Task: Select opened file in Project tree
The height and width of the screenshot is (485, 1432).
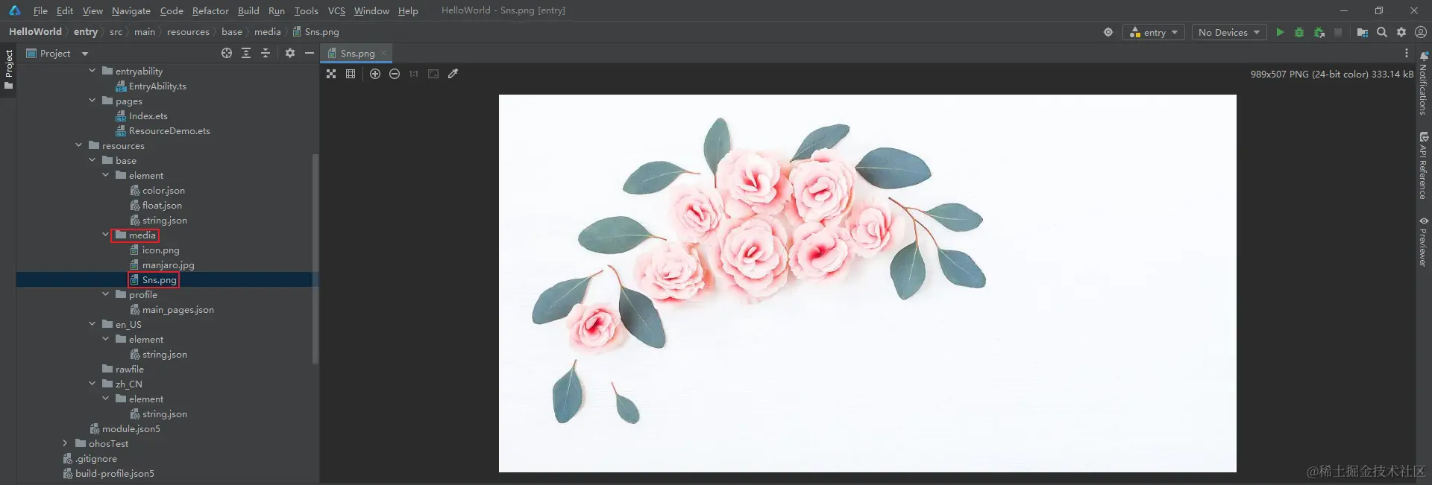Action: [227, 53]
